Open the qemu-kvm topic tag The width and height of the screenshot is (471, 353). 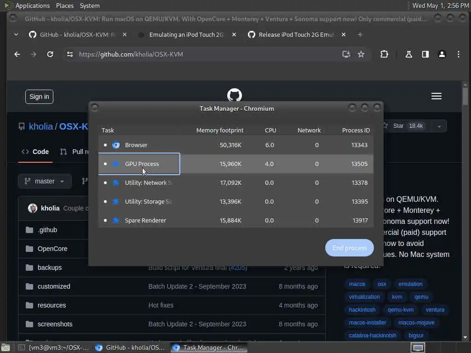pos(401,310)
